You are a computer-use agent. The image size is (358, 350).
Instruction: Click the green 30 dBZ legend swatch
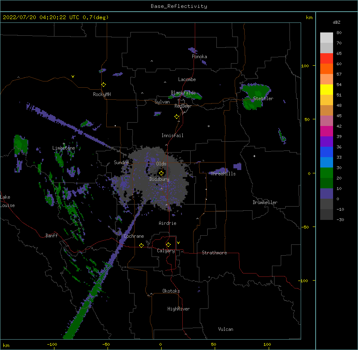326,173
